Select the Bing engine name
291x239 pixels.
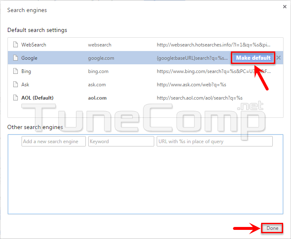click(26, 71)
